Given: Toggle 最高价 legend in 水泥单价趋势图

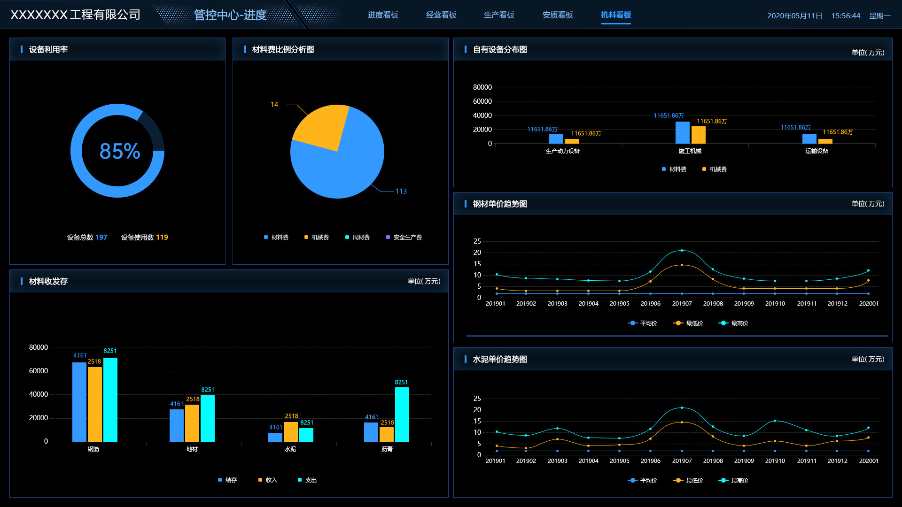Looking at the screenshot, I should tap(733, 481).
